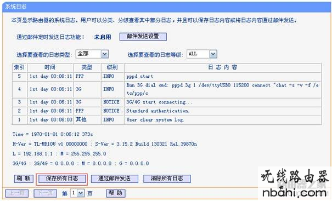332x201 pixels.
Task: Click the 类型 column header
Action: 87,67
